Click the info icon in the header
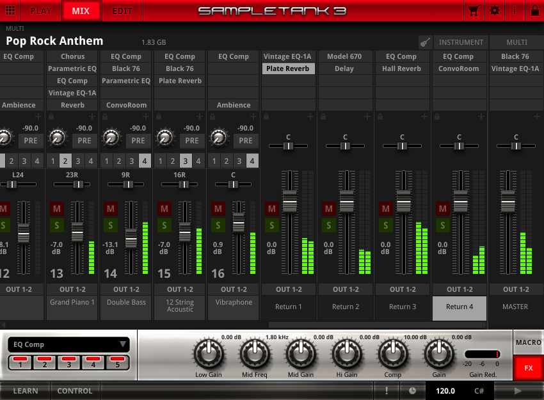 [x=515, y=11]
